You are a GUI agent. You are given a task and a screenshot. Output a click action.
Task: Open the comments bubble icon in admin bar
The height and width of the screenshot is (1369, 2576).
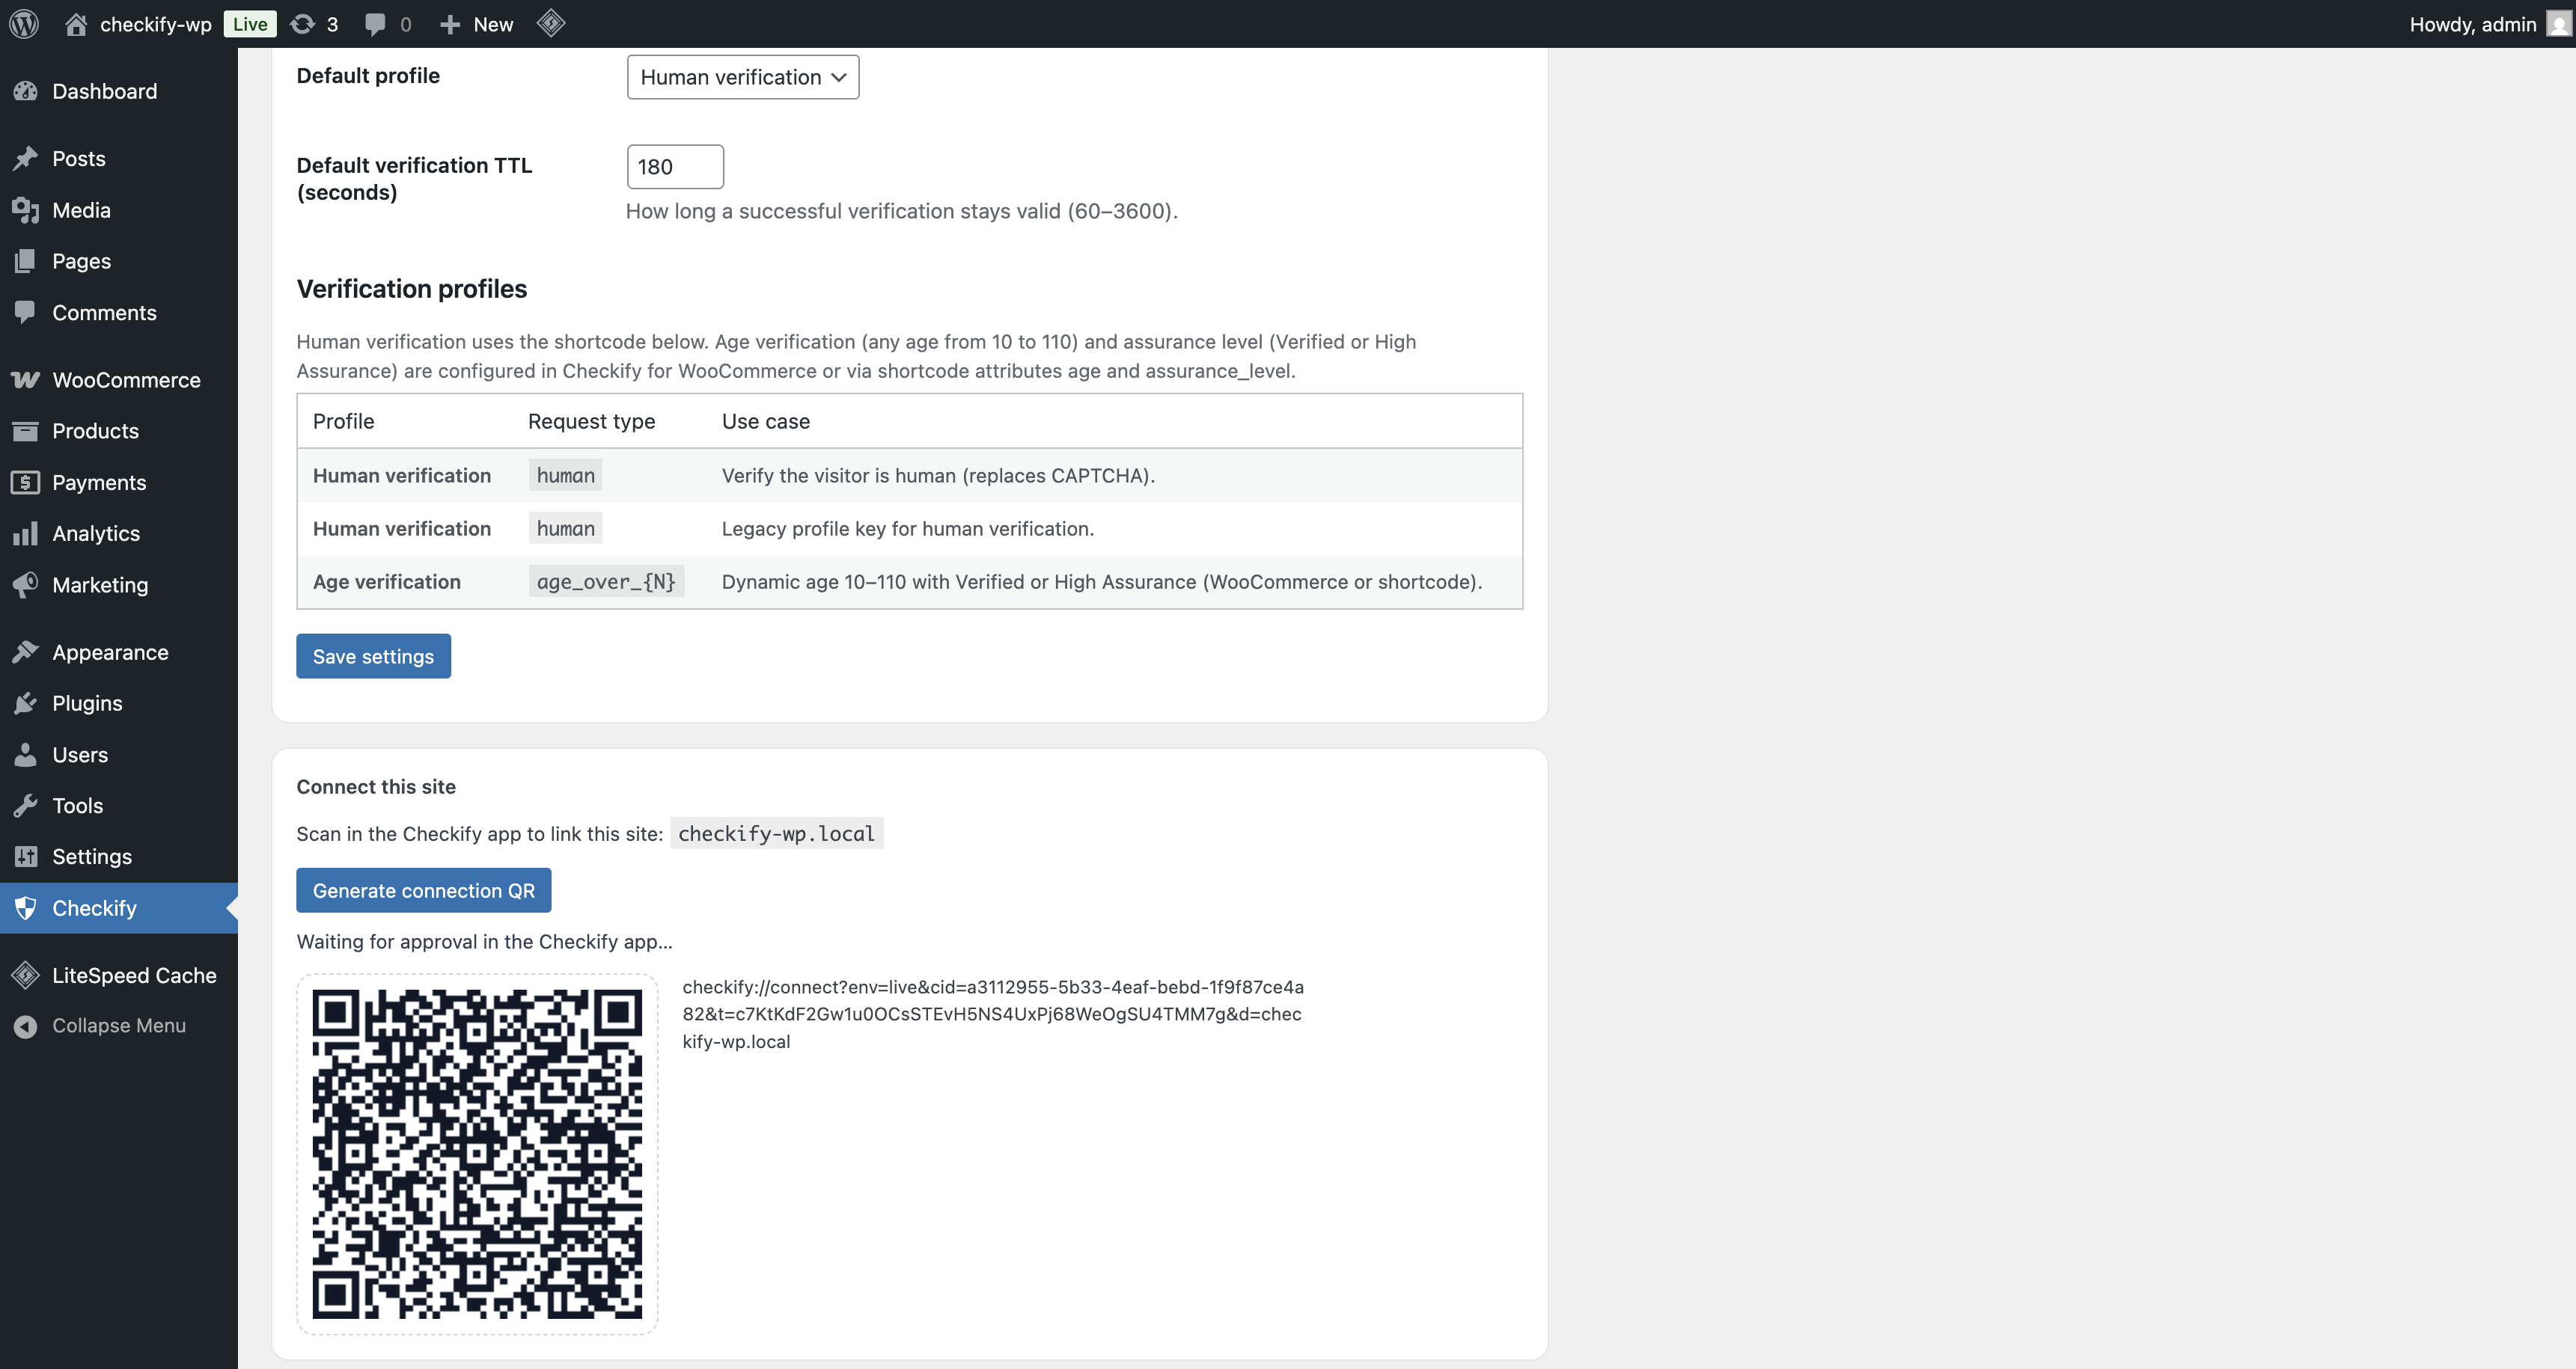[x=375, y=24]
